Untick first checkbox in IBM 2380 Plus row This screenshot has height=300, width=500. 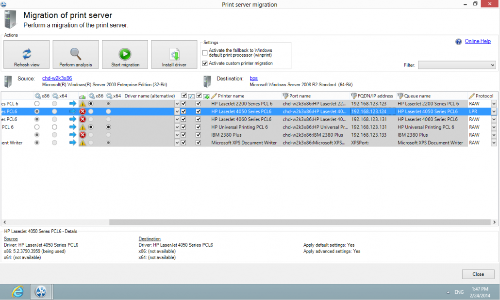click(183, 135)
